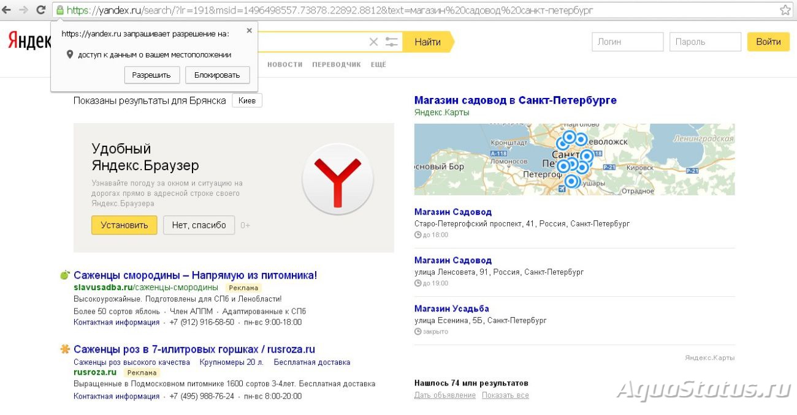The width and height of the screenshot is (797, 415).
Task: Click the Войти login button
Action: (x=768, y=42)
